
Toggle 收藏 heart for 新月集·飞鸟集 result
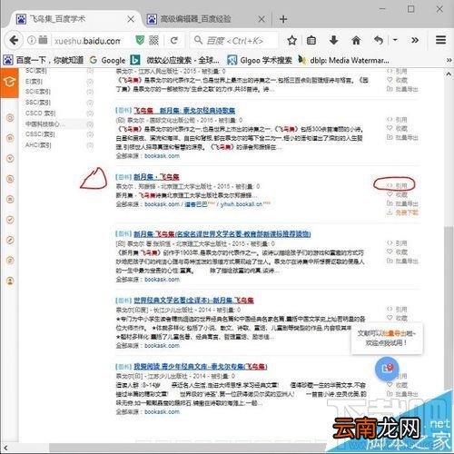tap(397, 194)
